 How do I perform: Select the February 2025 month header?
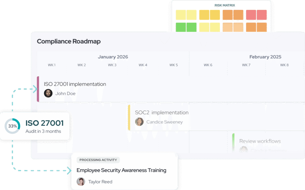[x=265, y=57]
